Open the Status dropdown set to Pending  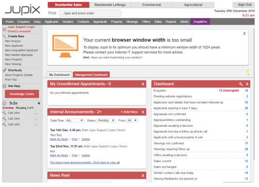[x=106, y=120]
